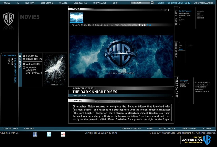Image resolution: width=217 pixels, height=147 pixels.
Task: Select Sci-Fi/Fantasy genre
Action: coord(185,11)
